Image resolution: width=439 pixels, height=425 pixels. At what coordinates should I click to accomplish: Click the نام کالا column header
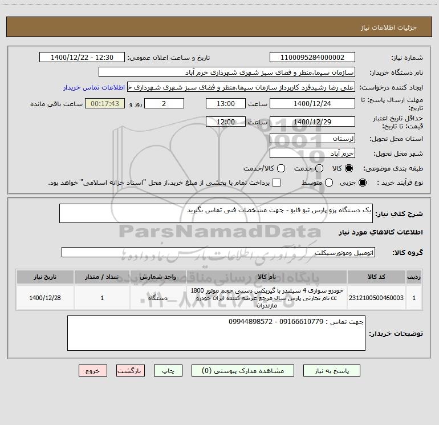[x=267, y=277]
